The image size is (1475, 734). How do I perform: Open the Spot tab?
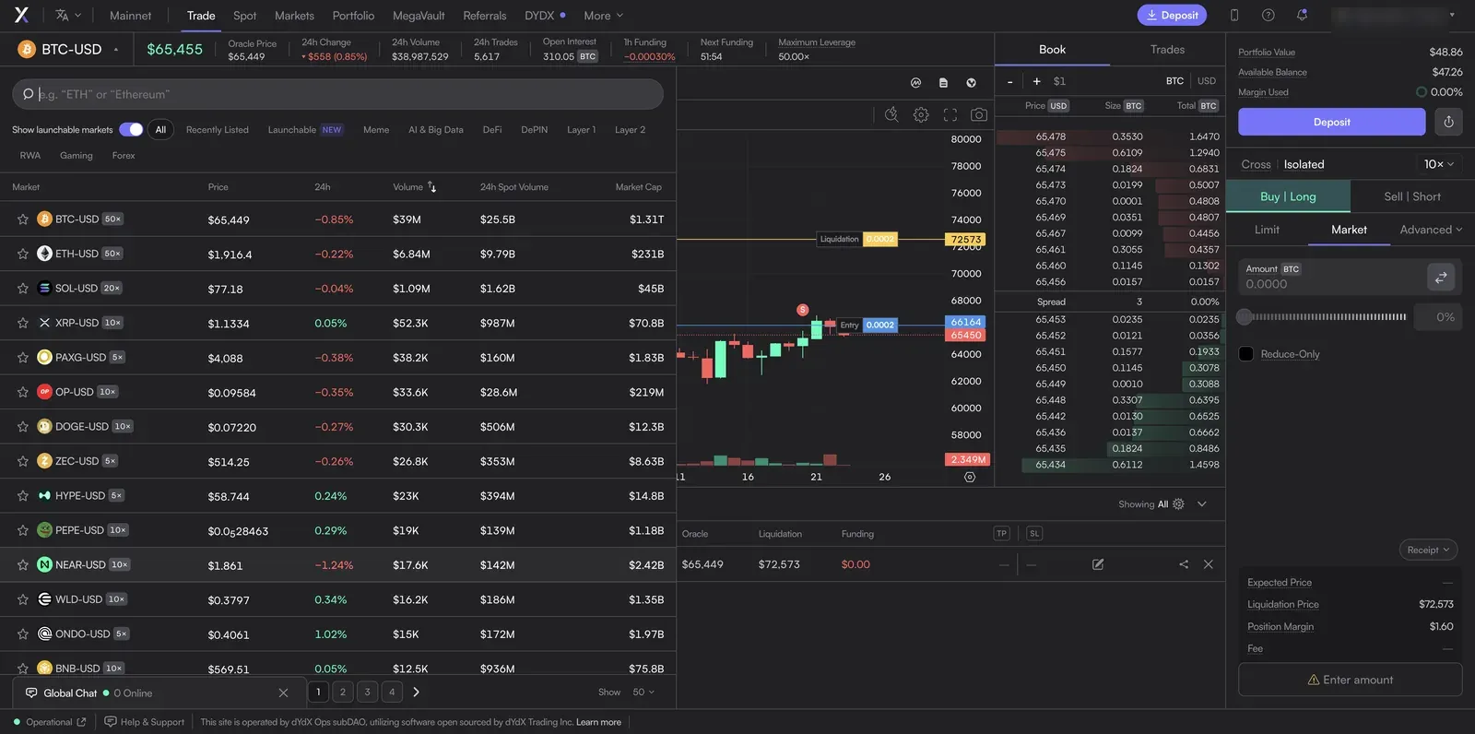[244, 16]
